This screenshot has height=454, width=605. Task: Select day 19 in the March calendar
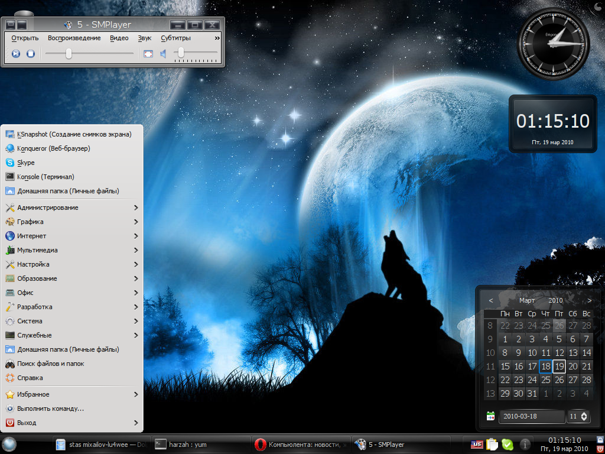559,367
